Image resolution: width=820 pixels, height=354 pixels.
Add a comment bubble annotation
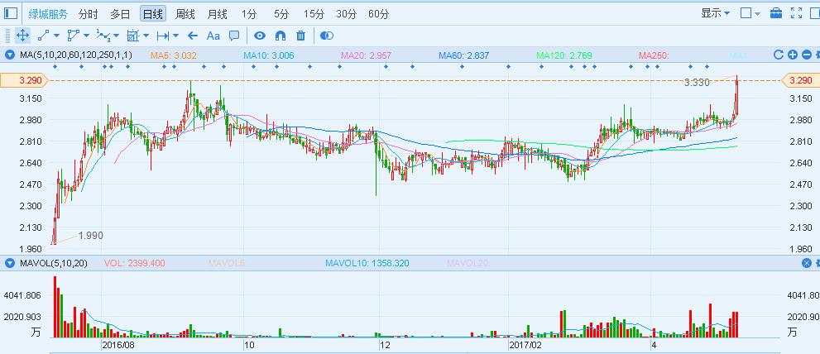[x=234, y=36]
